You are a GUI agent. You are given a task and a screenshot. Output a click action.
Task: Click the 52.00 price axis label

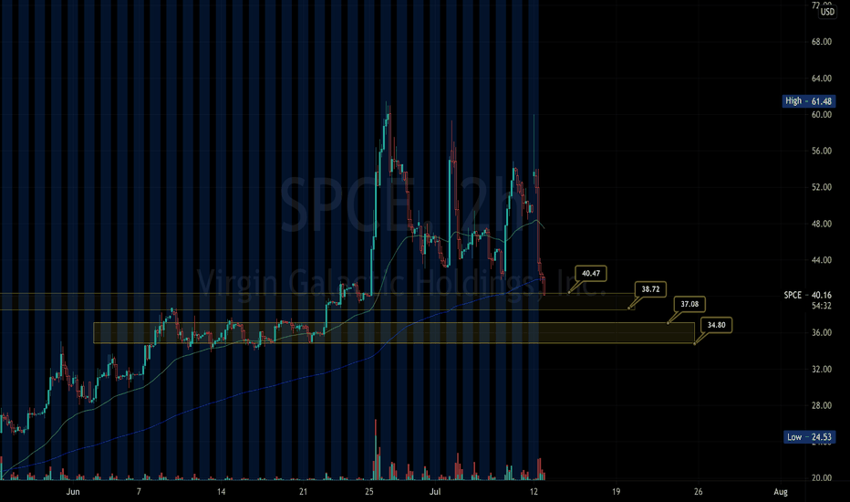click(821, 187)
